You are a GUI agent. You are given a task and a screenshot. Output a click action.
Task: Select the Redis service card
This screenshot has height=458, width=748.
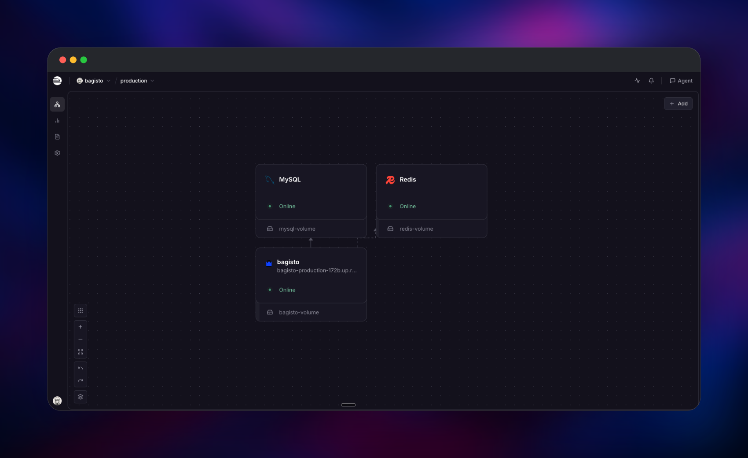[432, 192]
